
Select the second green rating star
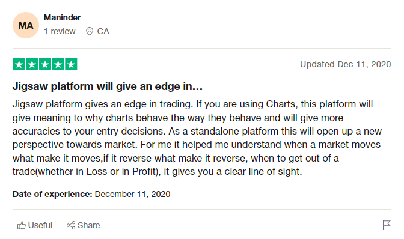[x=32, y=64]
